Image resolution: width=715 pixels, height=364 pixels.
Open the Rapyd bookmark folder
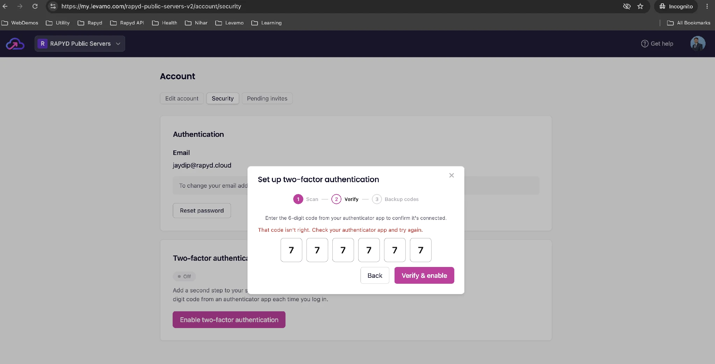(90, 23)
